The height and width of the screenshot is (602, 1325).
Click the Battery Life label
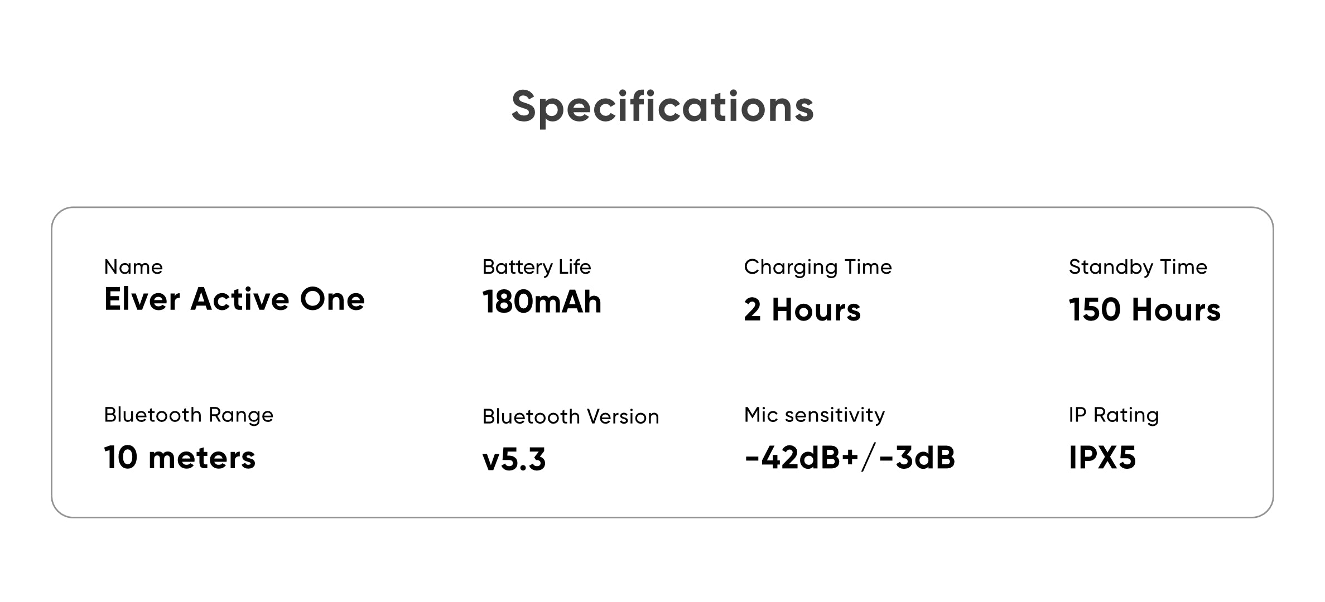click(x=536, y=267)
